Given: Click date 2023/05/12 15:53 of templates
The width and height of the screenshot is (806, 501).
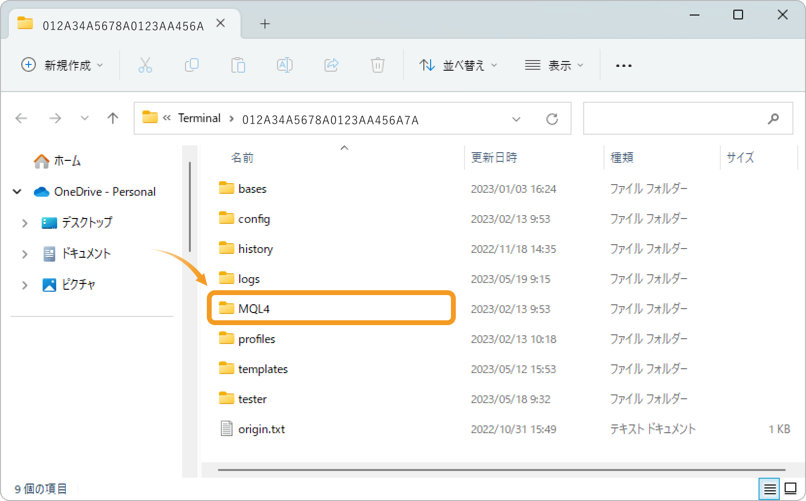Looking at the screenshot, I should pyautogui.click(x=513, y=369).
